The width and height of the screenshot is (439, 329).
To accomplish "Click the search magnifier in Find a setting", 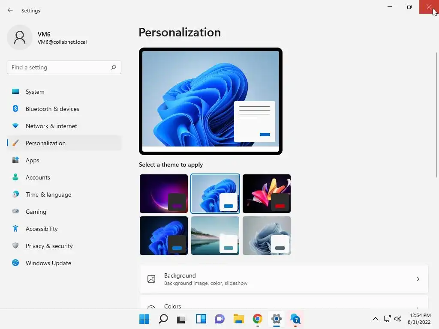I will (113, 67).
